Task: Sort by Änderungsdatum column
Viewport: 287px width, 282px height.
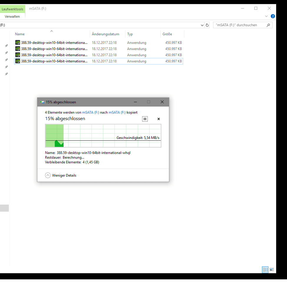Action: click(107, 34)
